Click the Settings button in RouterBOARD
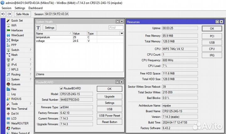Screen dimensions: 226x134 pyautogui.click(x=110, y=103)
